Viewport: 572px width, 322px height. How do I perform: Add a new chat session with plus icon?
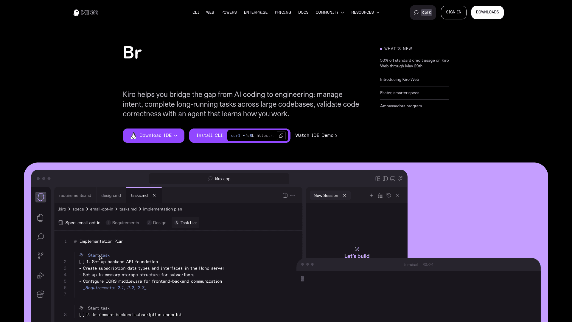click(x=372, y=196)
